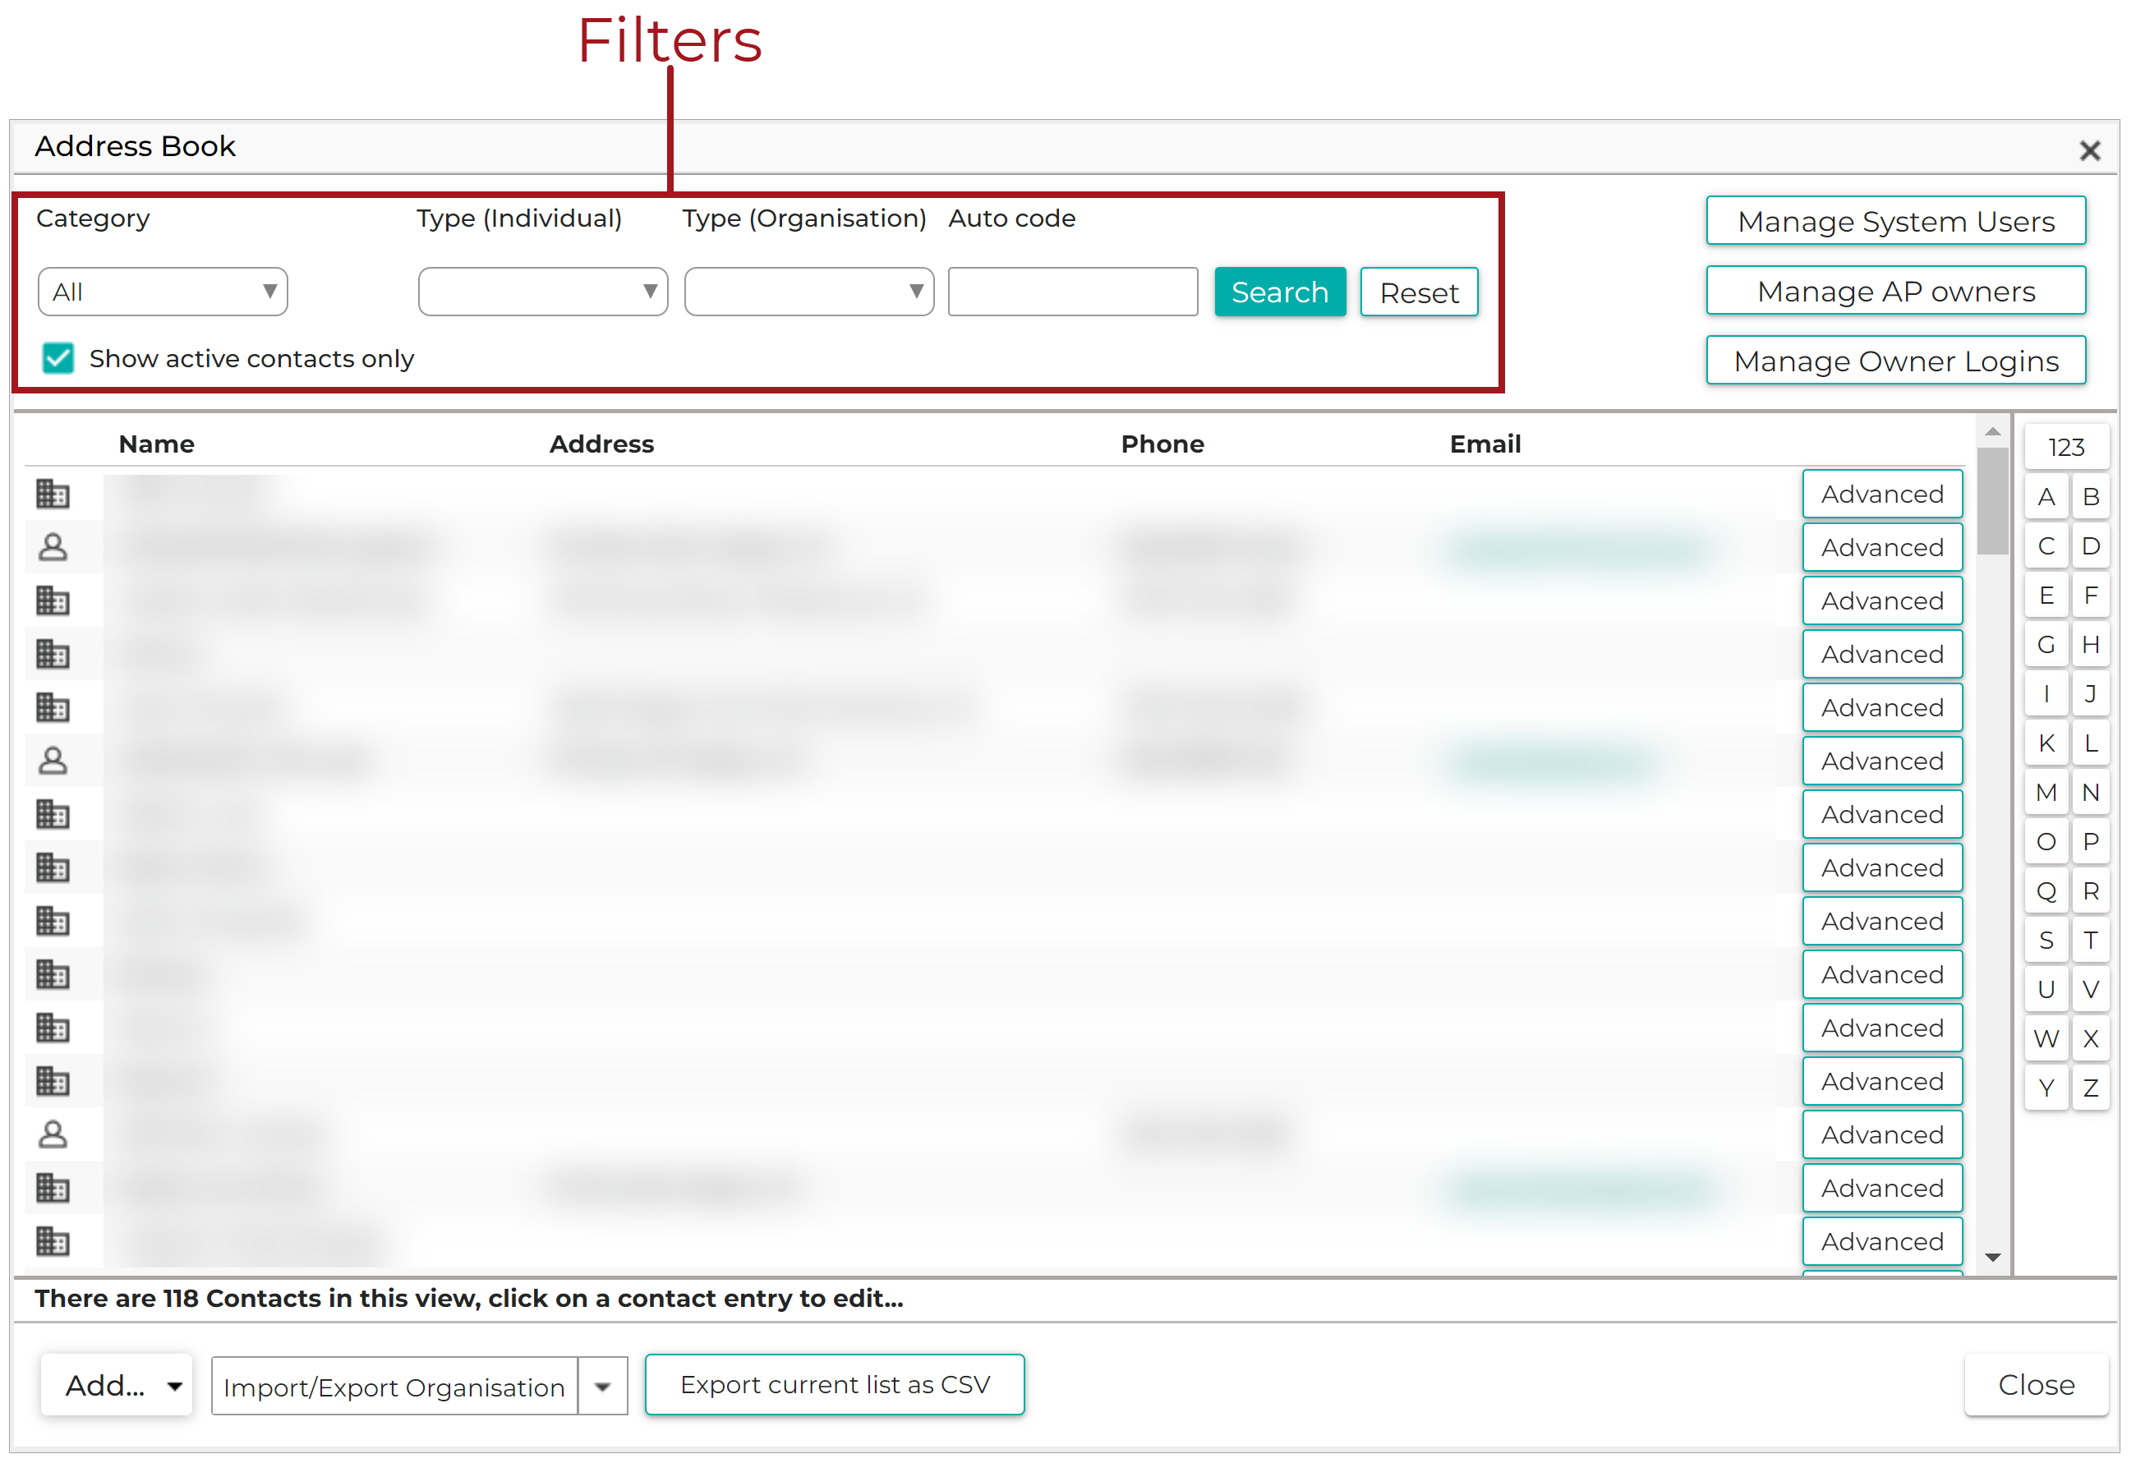Go to contacts beginning with K
This screenshot has height=1463, width=2136.
(2046, 743)
